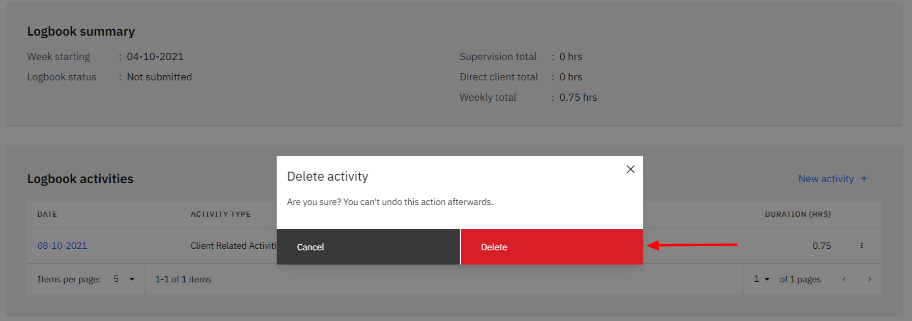This screenshot has width=912, height=321.
Task: Close the Delete activity dialog with X
Action: pyautogui.click(x=631, y=169)
